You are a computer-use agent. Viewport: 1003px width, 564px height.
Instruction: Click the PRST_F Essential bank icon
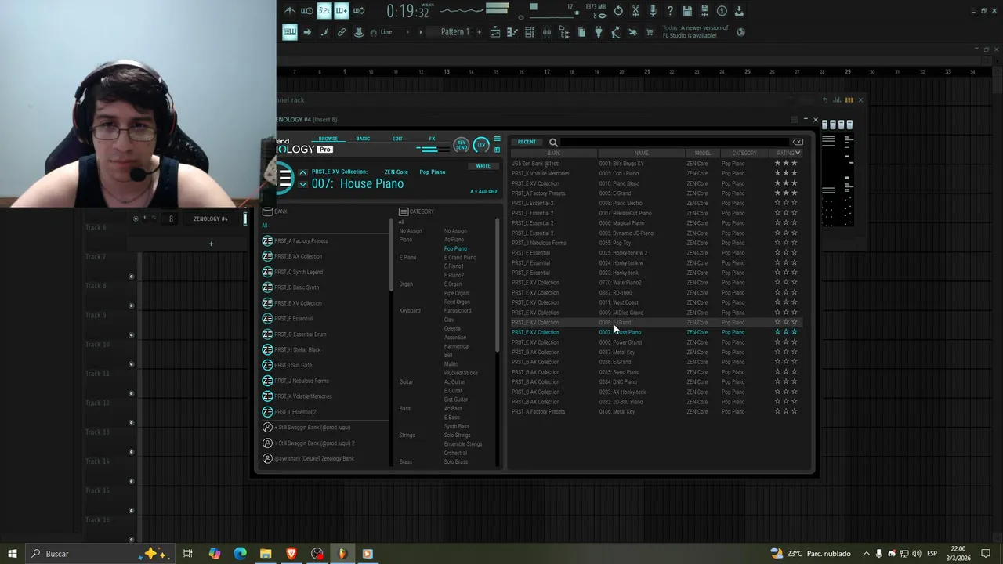267,319
